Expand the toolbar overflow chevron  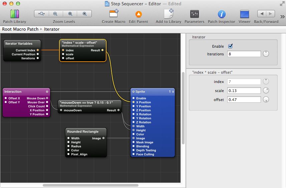(x=282, y=17)
